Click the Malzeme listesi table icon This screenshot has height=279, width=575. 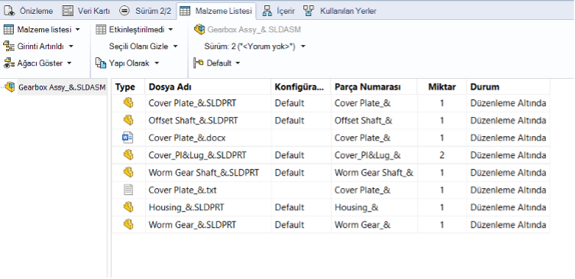point(8,29)
